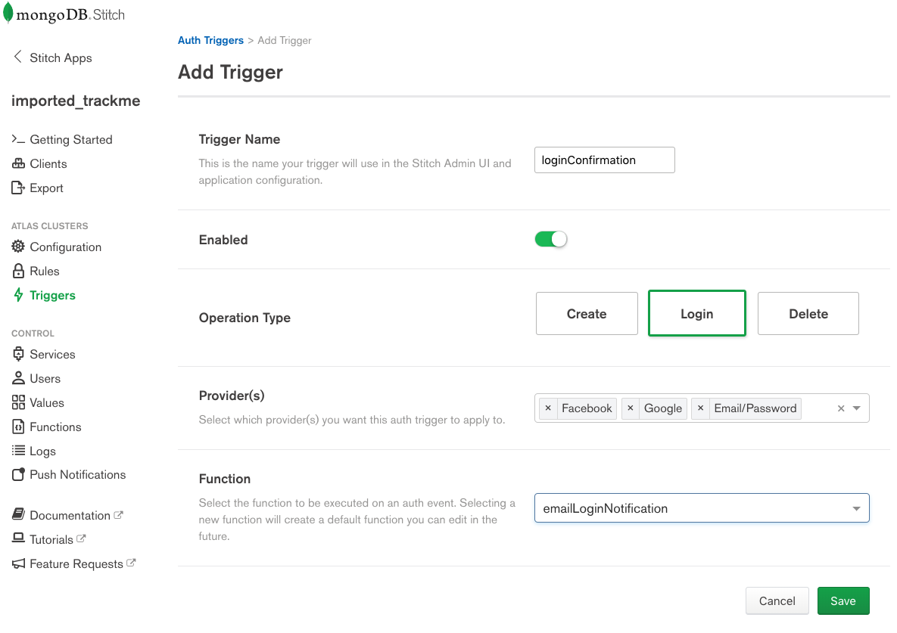
Task: Click the Save button
Action: click(x=842, y=600)
